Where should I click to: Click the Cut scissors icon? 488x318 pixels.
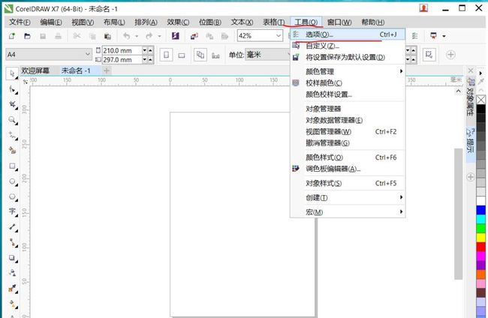[77, 36]
